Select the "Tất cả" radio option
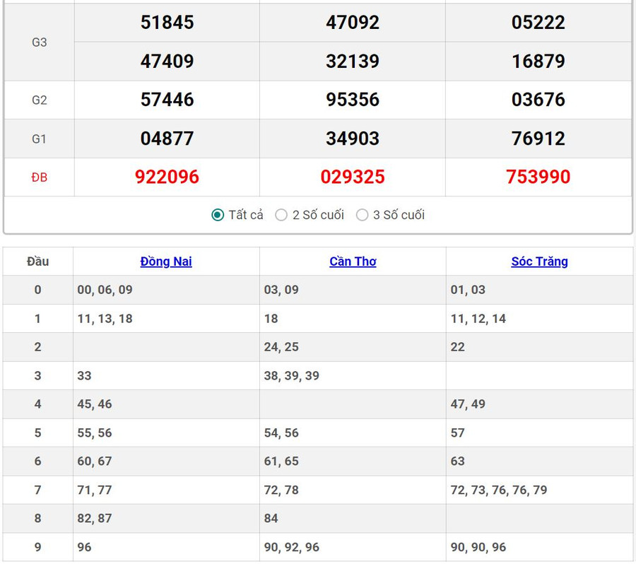The width and height of the screenshot is (636, 564). tap(218, 215)
